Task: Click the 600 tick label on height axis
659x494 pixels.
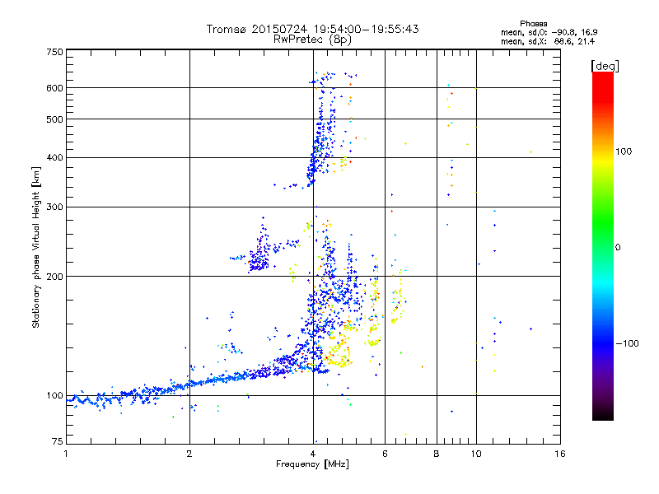Action: pyautogui.click(x=54, y=88)
